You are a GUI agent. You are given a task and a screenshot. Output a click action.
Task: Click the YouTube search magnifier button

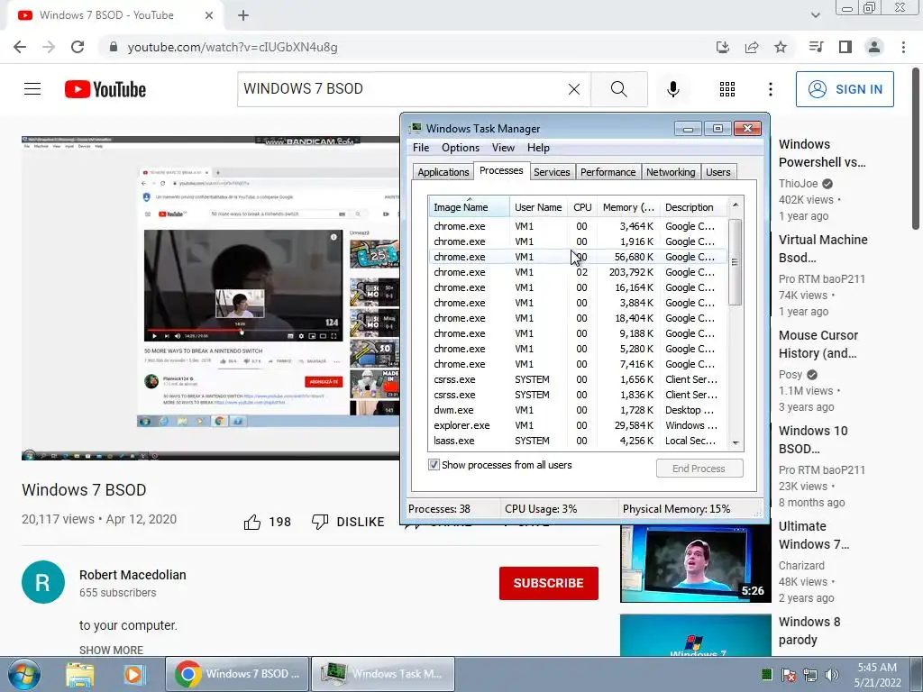pyautogui.click(x=618, y=89)
